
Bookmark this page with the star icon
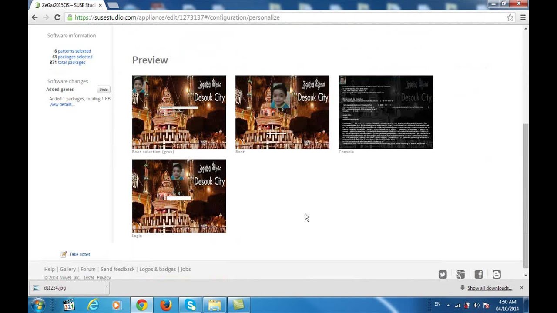(x=510, y=17)
